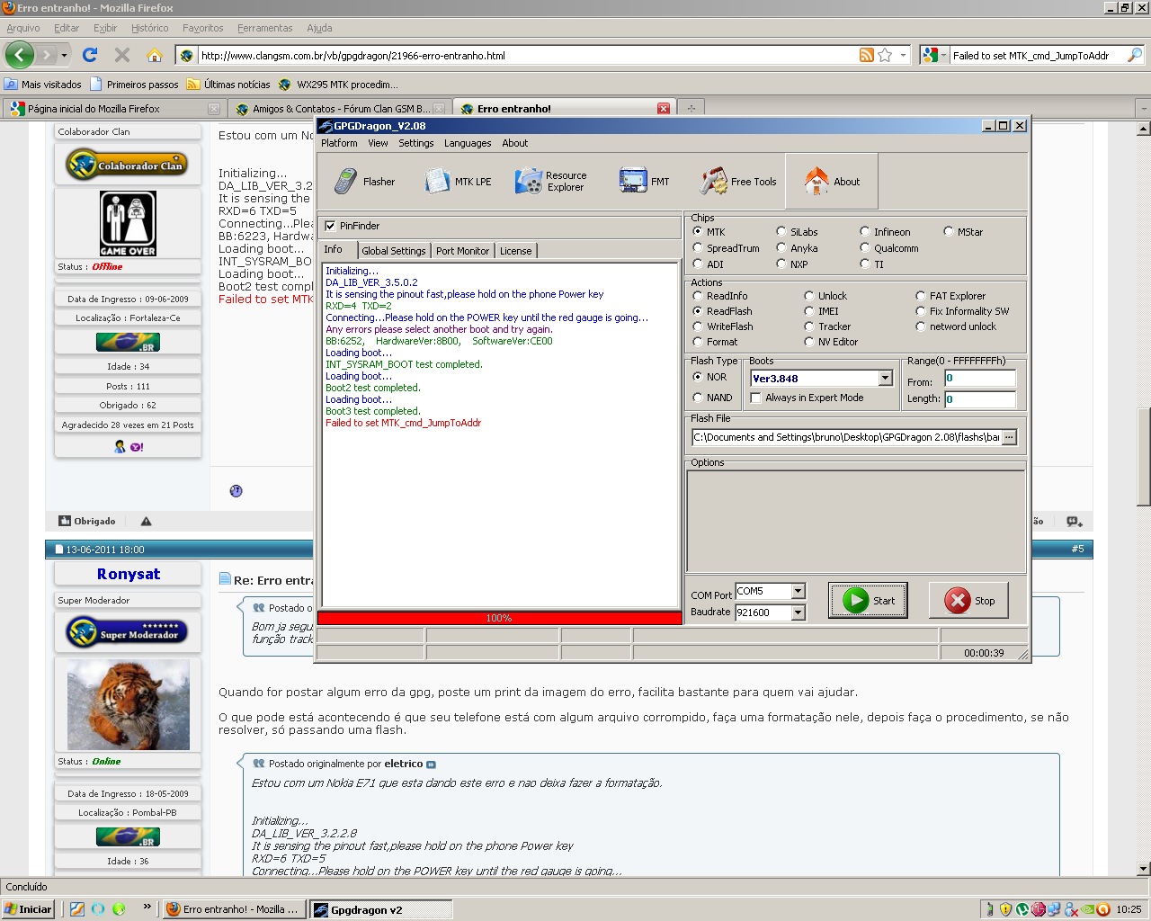Open Free Tools in GPGDragon

[737, 182]
